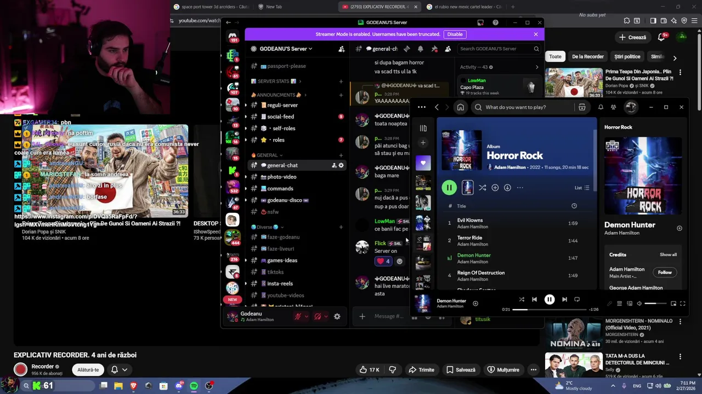702x394 pixels.
Task: Open more options for the Horror Rock album
Action: coord(520,188)
